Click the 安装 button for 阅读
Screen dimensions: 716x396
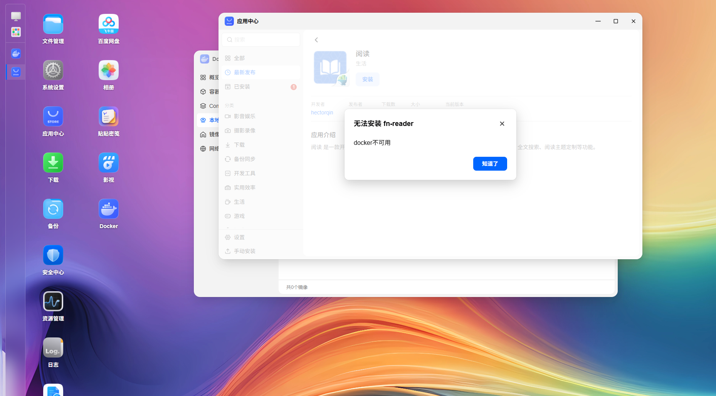368,79
